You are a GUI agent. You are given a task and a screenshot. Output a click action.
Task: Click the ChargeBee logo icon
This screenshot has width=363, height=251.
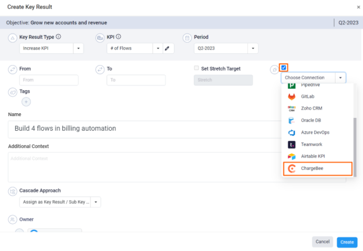[292, 169]
